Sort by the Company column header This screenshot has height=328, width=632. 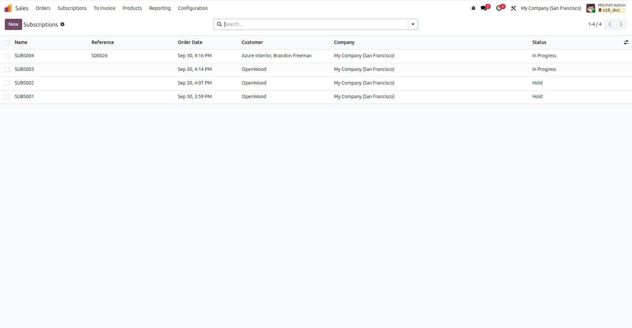coord(344,42)
